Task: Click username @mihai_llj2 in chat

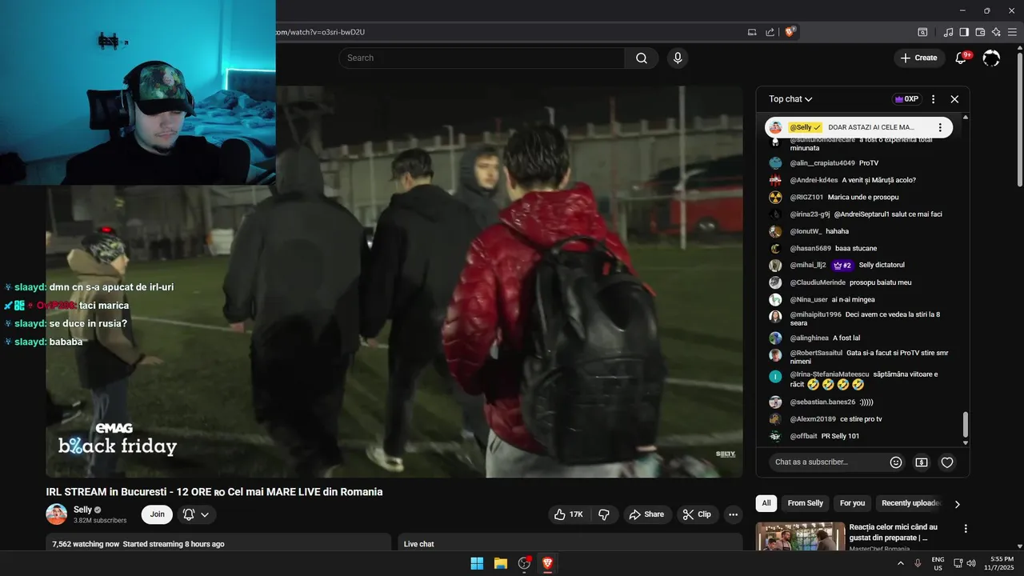Action: point(808,265)
